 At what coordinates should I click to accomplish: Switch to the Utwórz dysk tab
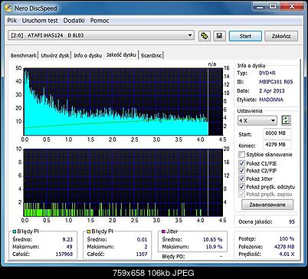[55, 55]
